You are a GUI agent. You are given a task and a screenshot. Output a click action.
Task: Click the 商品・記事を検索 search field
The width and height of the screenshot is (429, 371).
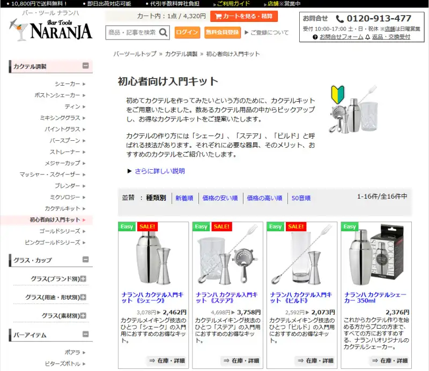point(132,33)
